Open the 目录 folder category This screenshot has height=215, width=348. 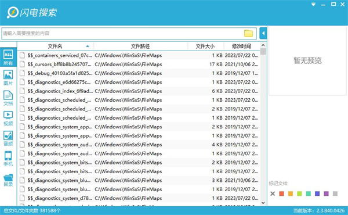click(8, 180)
